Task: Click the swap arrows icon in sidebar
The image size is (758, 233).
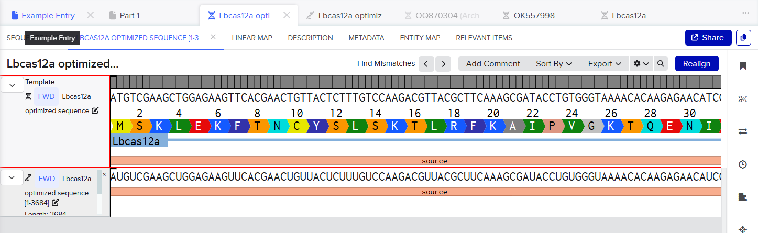Action: [x=742, y=131]
